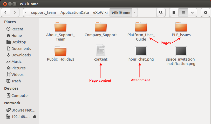
Task: Select the Platform_User_Guide folder
Action: tap(141, 31)
